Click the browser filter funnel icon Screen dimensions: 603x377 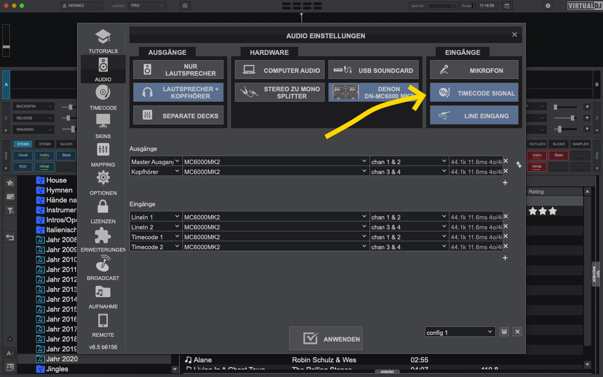[x=10, y=210]
